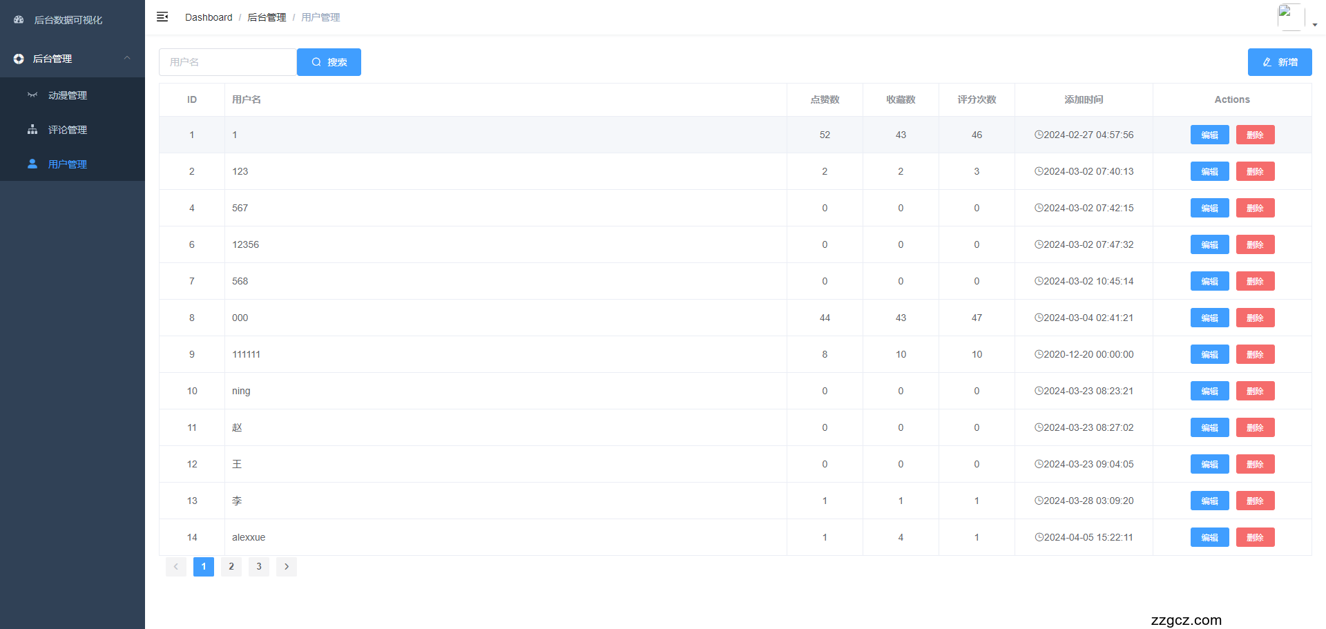This screenshot has width=1326, height=629.
Task: Go to page 3 in pagination
Action: [x=259, y=567]
